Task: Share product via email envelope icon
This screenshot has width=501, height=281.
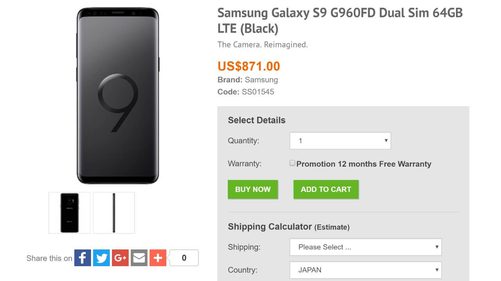Action: coord(139,258)
